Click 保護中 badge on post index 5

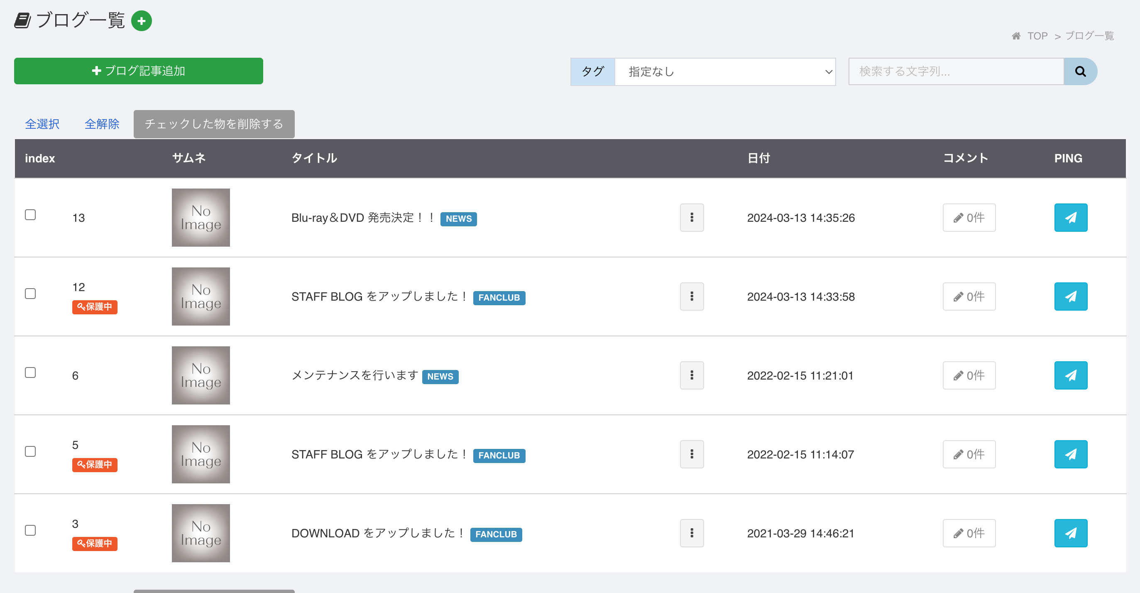pyautogui.click(x=95, y=465)
